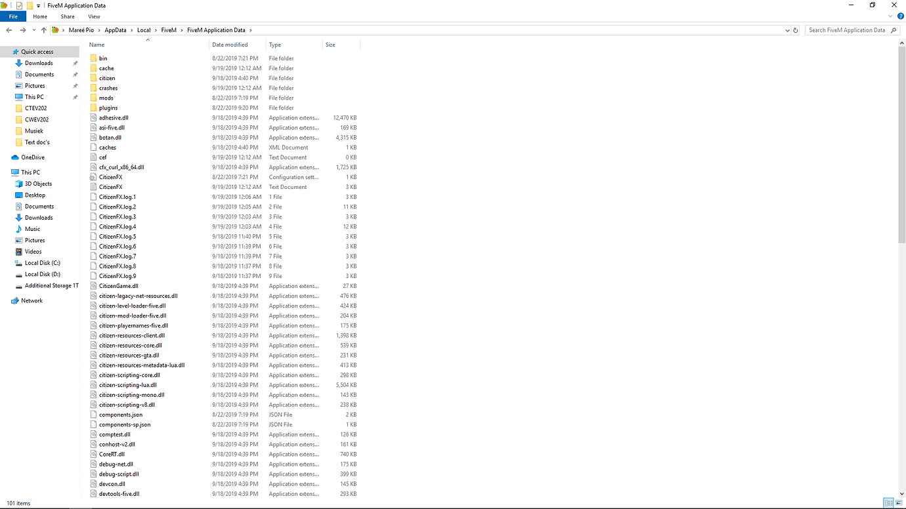Switch to Large icons view in status bar

(899, 503)
